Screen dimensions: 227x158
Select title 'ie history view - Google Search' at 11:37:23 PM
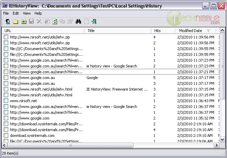pyautogui.click(x=112, y=66)
